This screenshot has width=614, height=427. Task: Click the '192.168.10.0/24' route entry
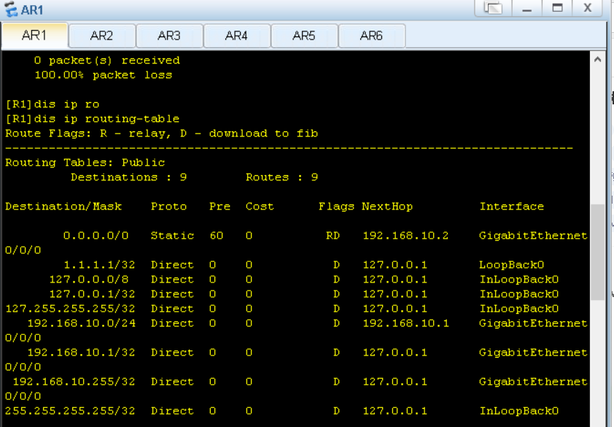(82, 323)
